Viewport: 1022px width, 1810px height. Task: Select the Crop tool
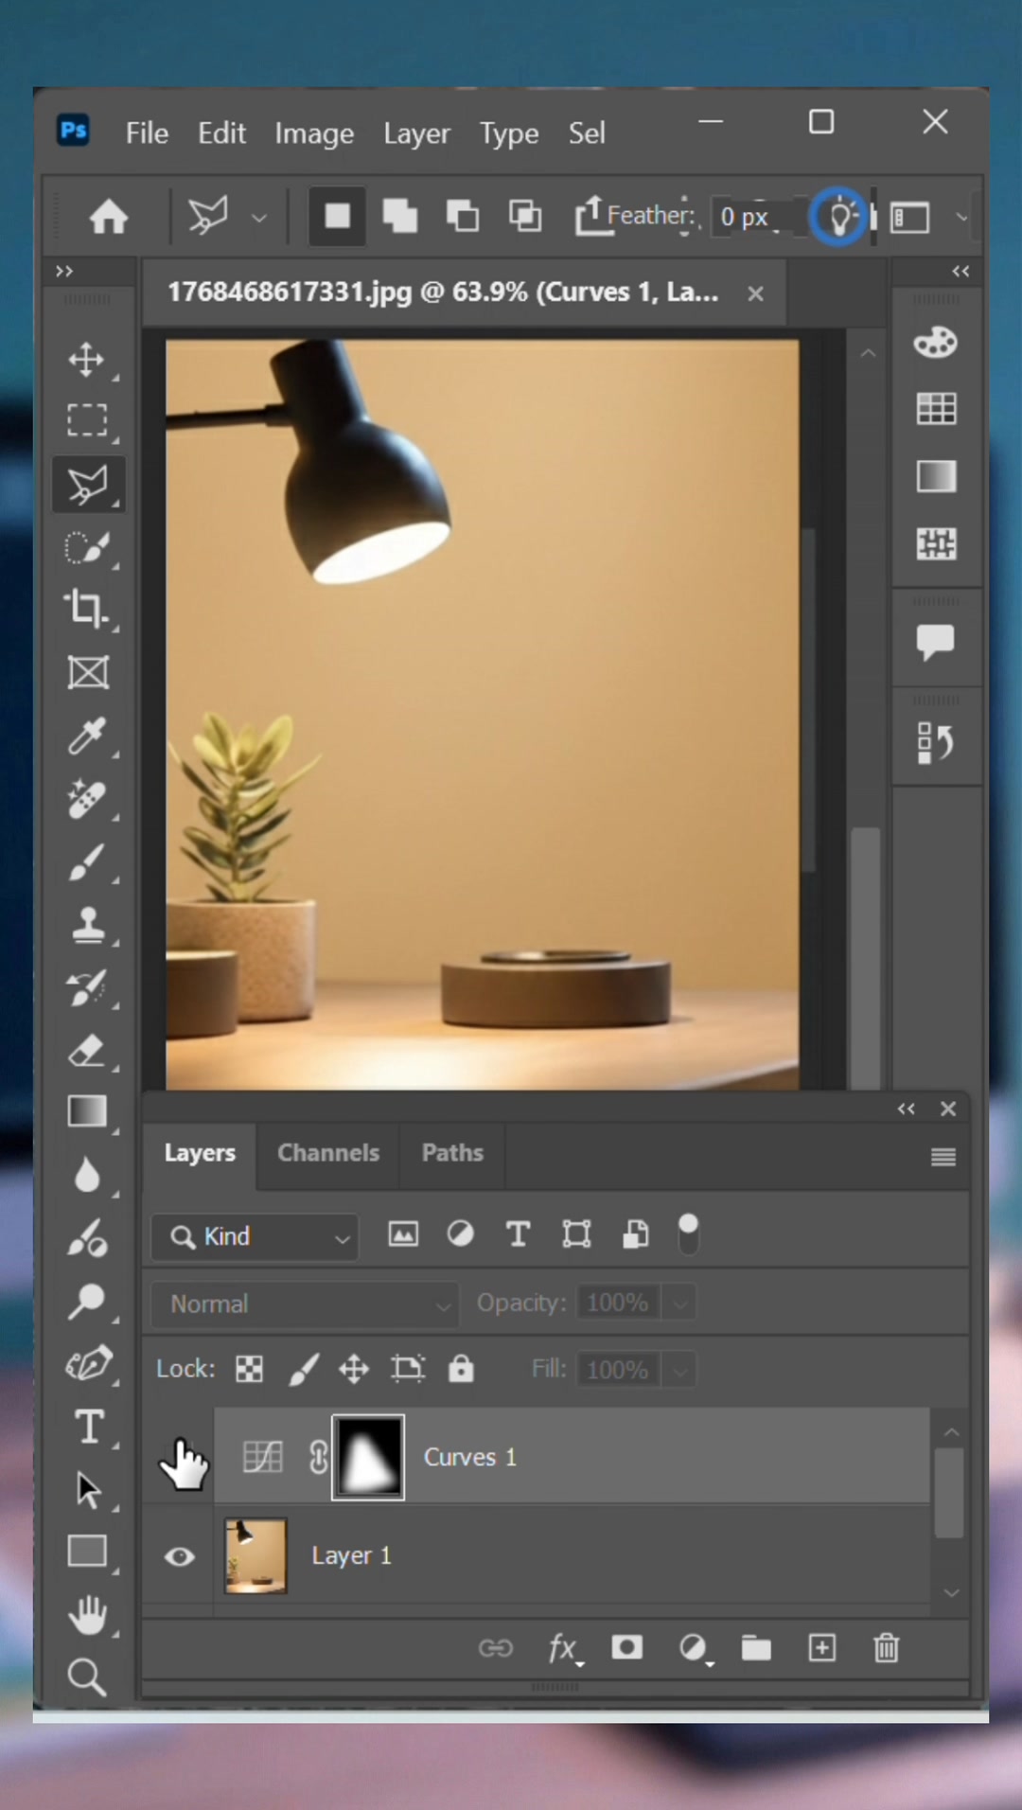87,609
